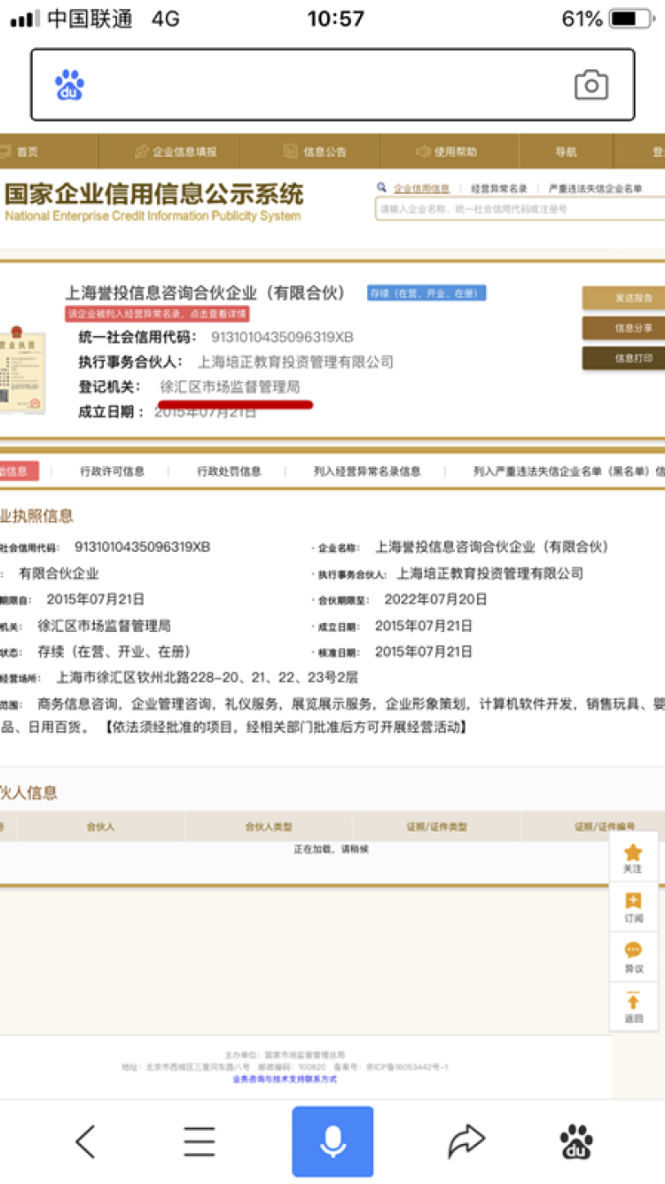665x1184 pixels.
Task: Open 信息公告 in top navigation
Action: pos(316,152)
